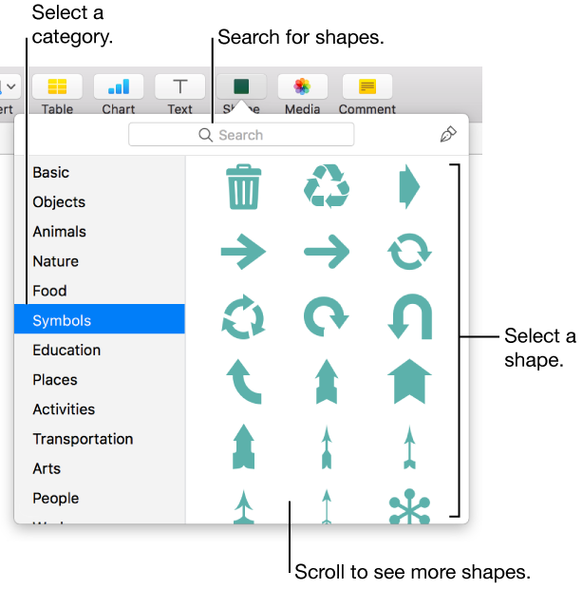Insert the narrow notched up arrow shape

click(327, 382)
